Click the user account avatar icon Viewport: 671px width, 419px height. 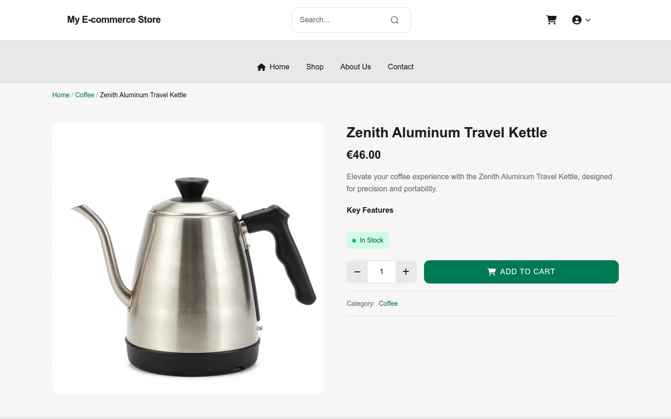coord(577,20)
